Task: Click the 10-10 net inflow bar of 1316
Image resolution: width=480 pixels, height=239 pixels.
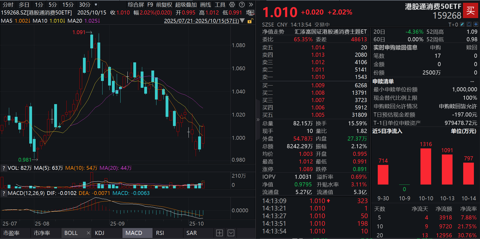Action: 426,166
